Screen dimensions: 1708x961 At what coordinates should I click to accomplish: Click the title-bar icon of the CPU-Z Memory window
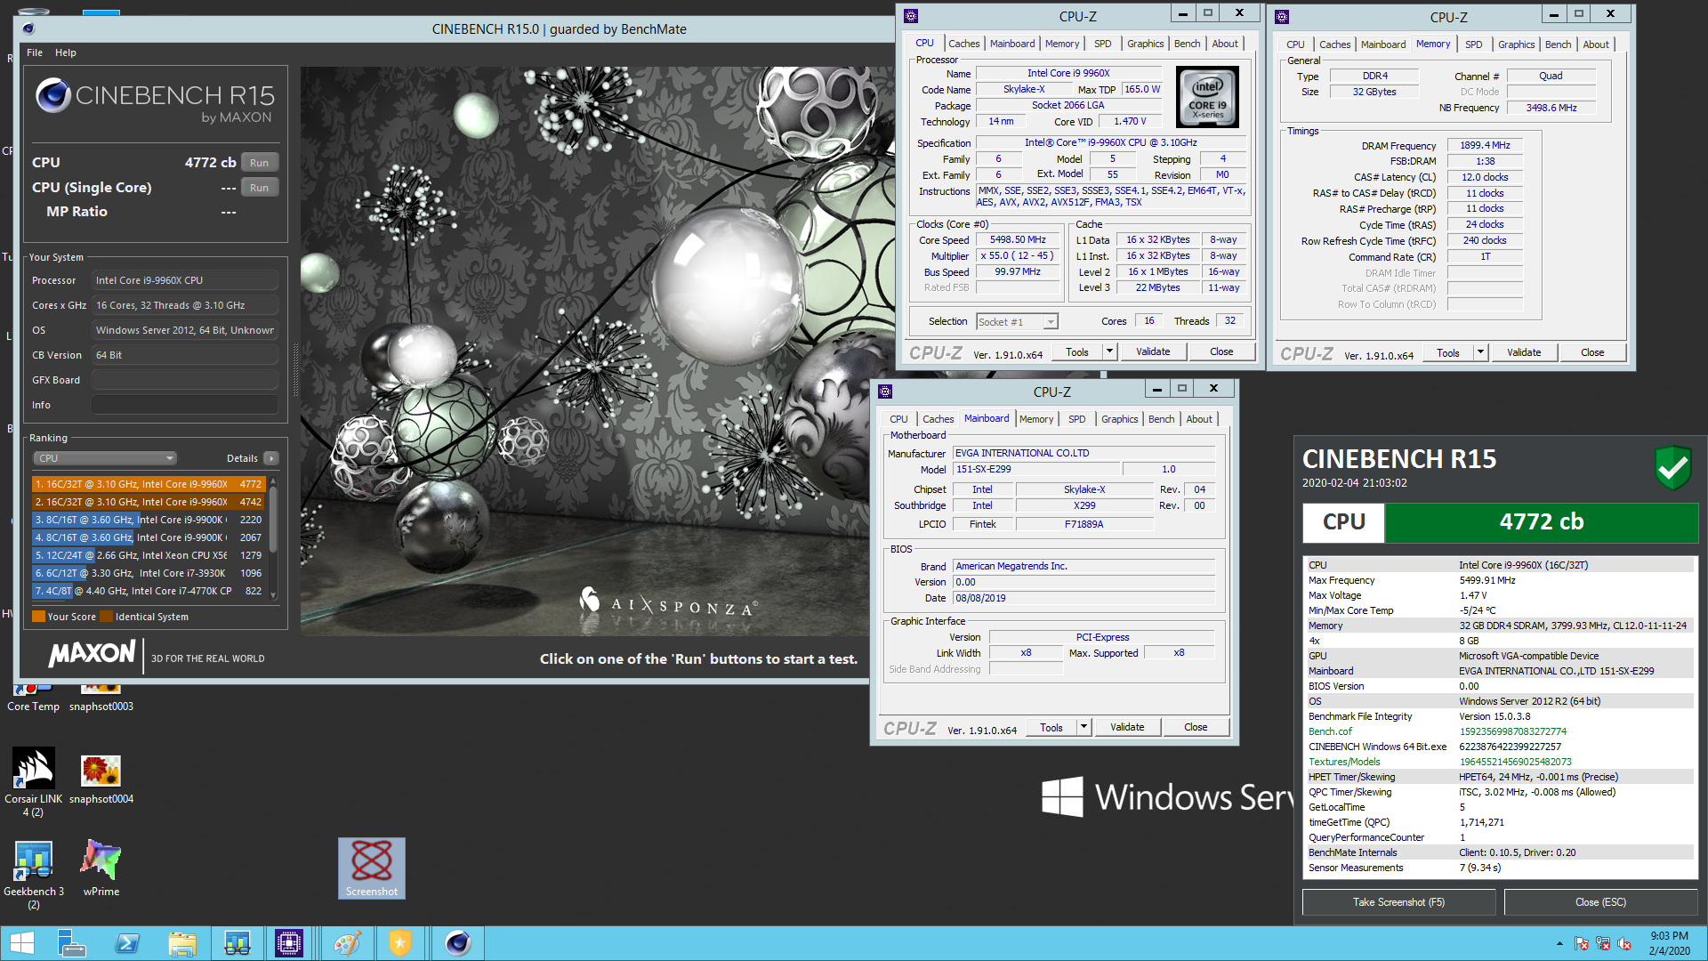(x=1282, y=16)
